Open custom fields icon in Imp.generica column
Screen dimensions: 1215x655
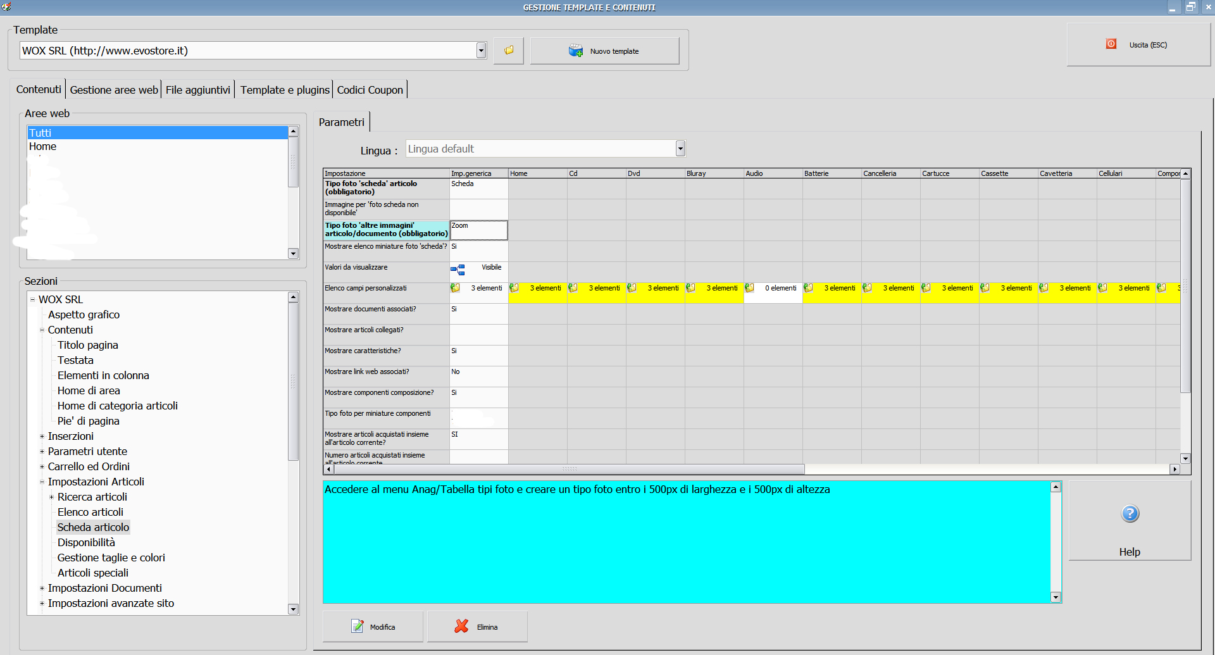point(456,289)
